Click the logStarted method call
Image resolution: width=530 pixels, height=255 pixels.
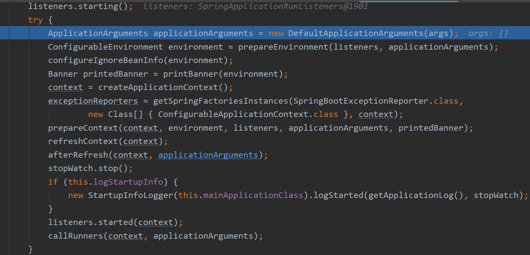point(338,195)
